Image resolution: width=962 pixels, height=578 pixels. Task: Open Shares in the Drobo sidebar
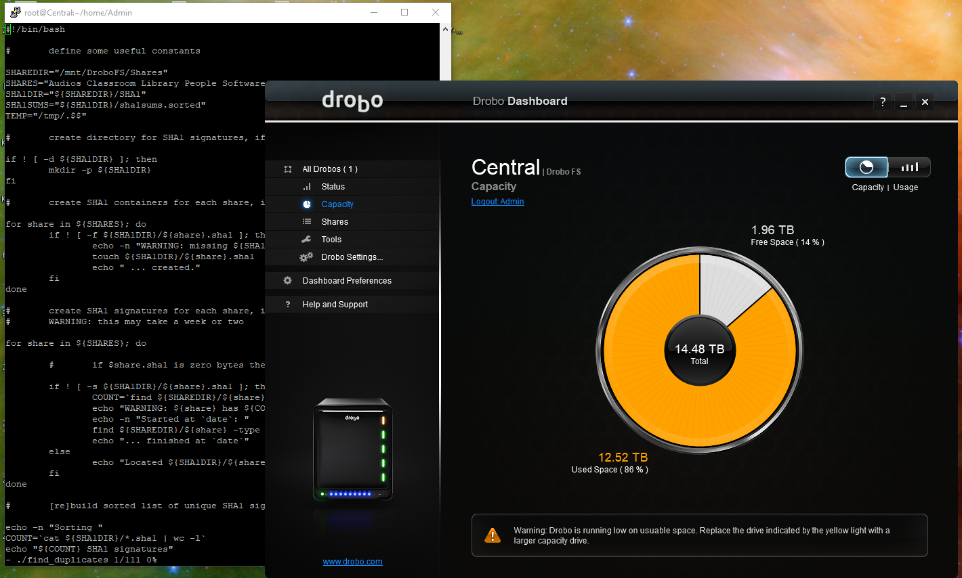click(x=352, y=222)
